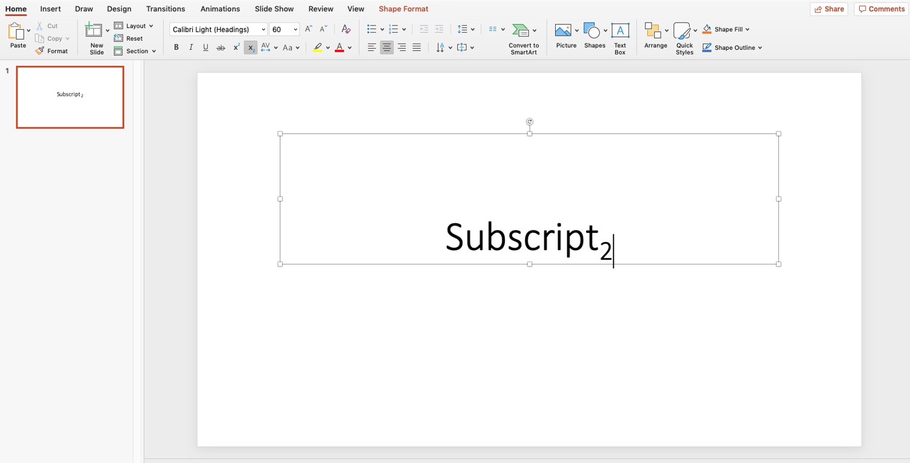Toggle bold on the selected text
The width and height of the screenshot is (910, 463).
pyautogui.click(x=176, y=47)
